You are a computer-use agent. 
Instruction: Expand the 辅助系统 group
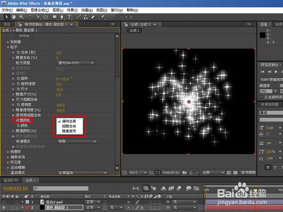click(8, 157)
